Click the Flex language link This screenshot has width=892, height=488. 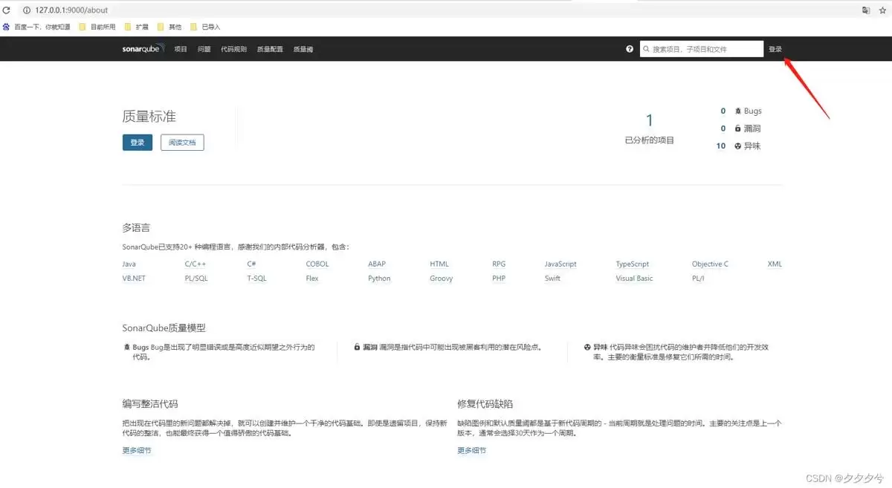tap(312, 279)
